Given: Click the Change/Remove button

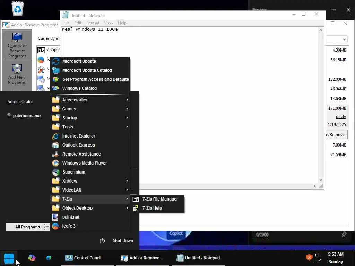Looking at the screenshot, I should pos(336,135).
